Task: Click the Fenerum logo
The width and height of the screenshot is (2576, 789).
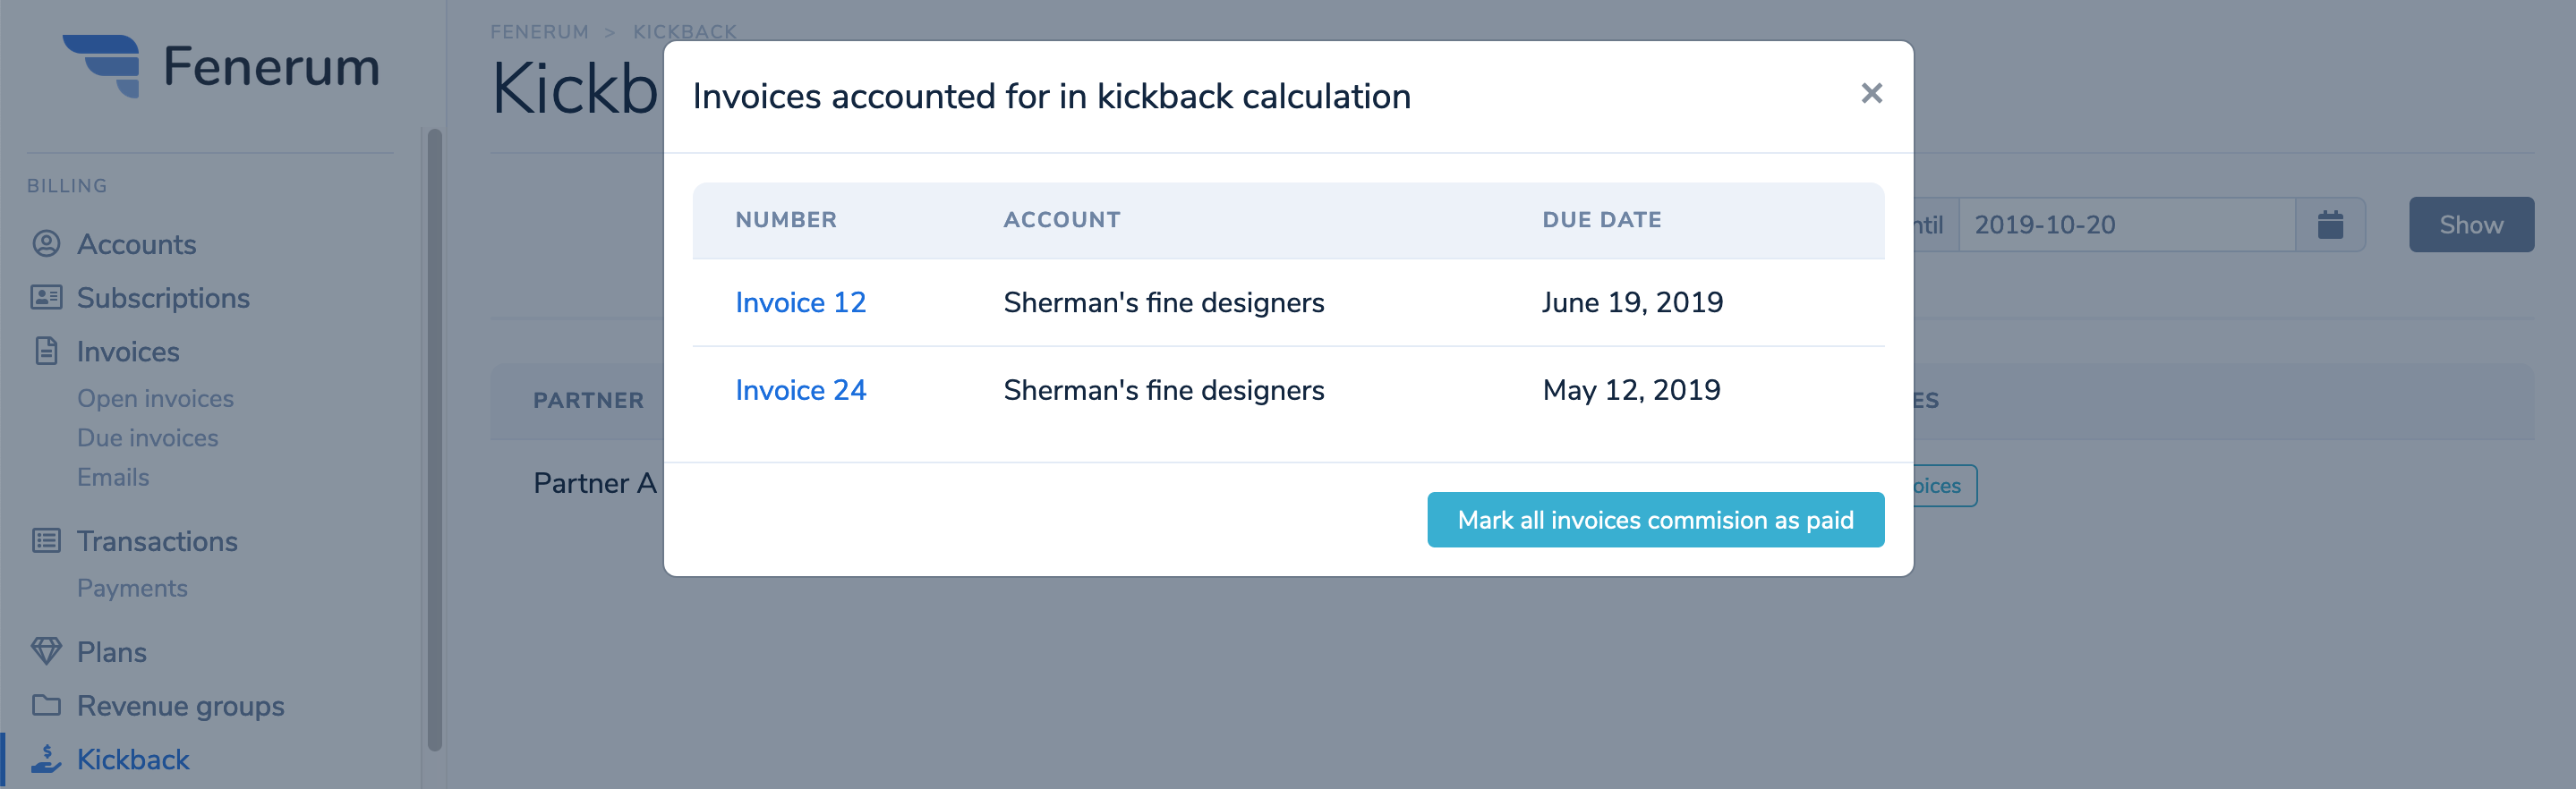Action: coord(221,66)
